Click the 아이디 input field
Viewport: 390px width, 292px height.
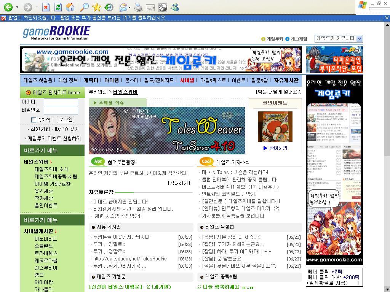click(x=61, y=102)
